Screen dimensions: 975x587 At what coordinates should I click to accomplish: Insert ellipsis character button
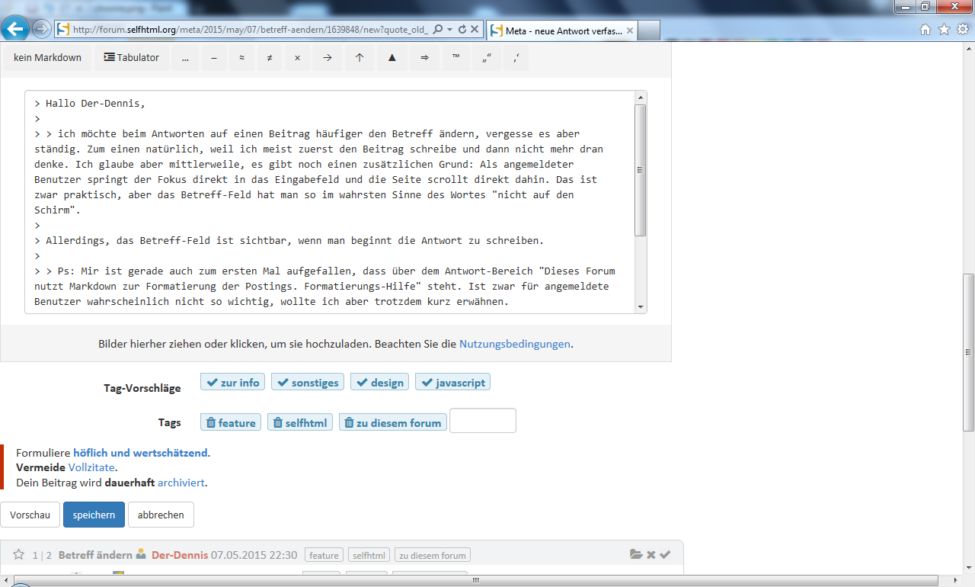185,57
